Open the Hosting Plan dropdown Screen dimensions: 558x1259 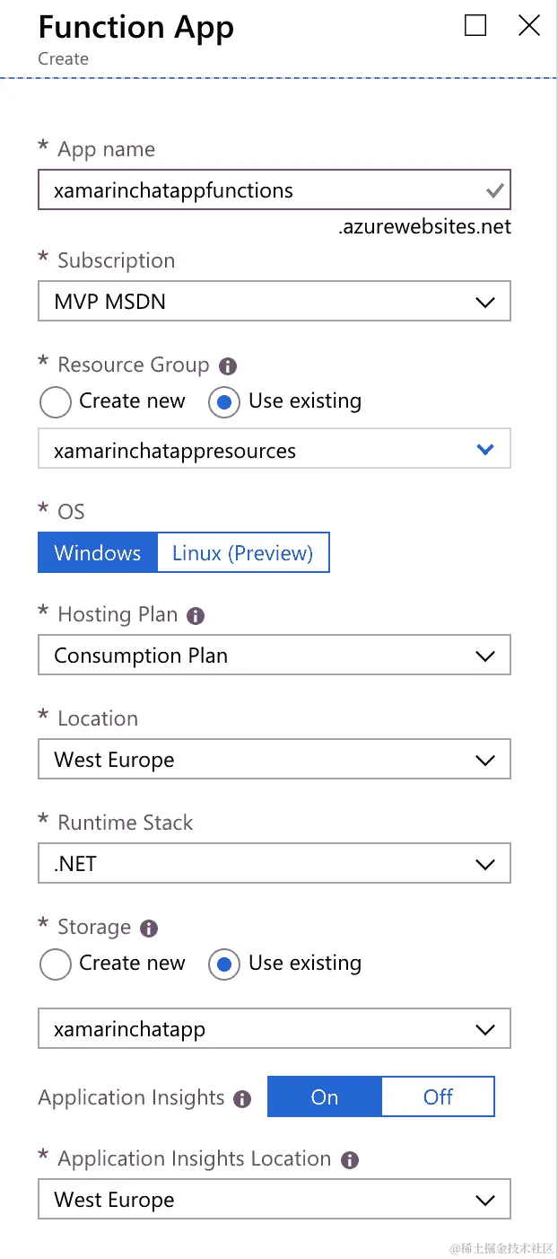point(274,656)
